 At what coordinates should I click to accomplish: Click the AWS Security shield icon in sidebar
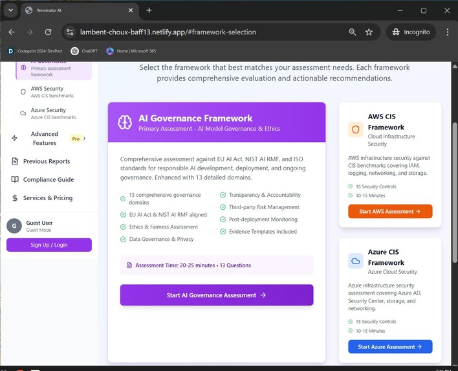[23, 92]
